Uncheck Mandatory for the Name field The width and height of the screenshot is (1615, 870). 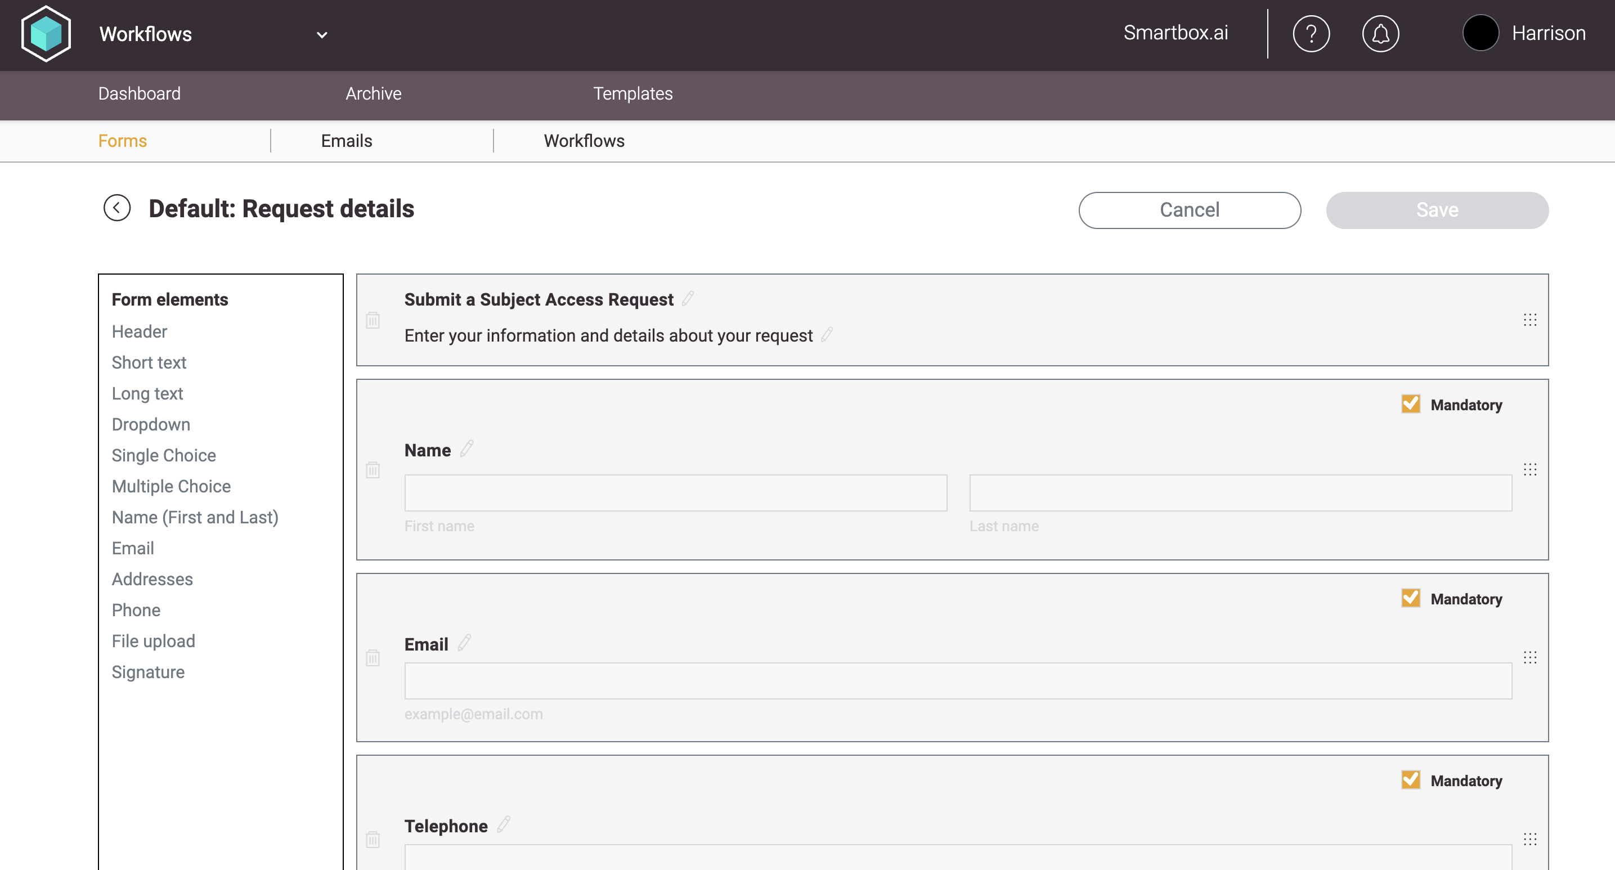tap(1411, 403)
